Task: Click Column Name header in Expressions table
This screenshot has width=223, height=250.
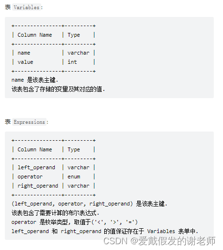Action: coord(35,149)
